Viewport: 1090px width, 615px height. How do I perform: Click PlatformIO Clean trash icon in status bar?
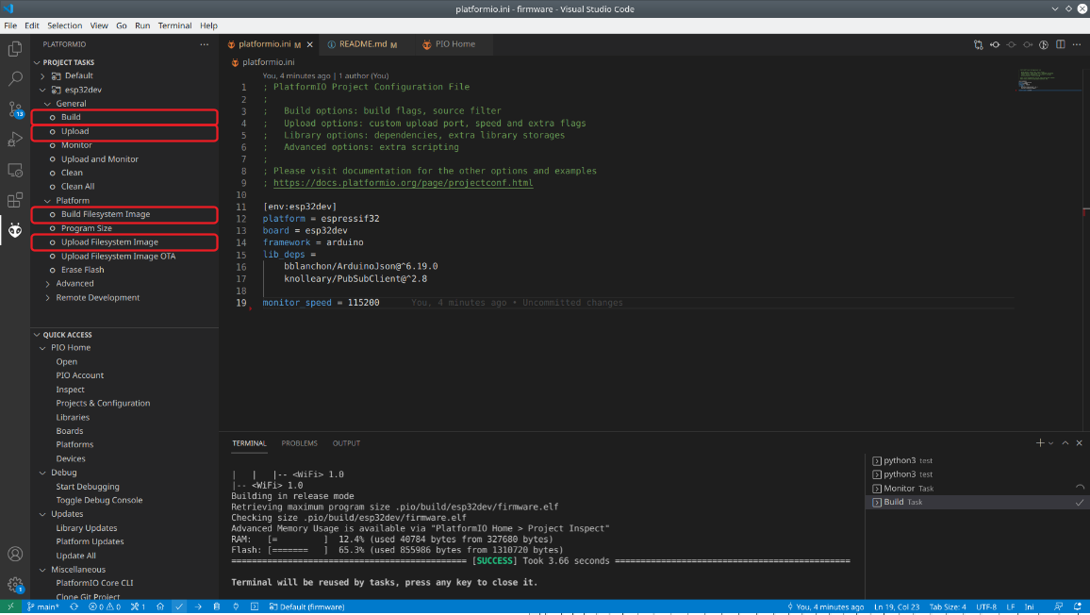[x=217, y=607]
